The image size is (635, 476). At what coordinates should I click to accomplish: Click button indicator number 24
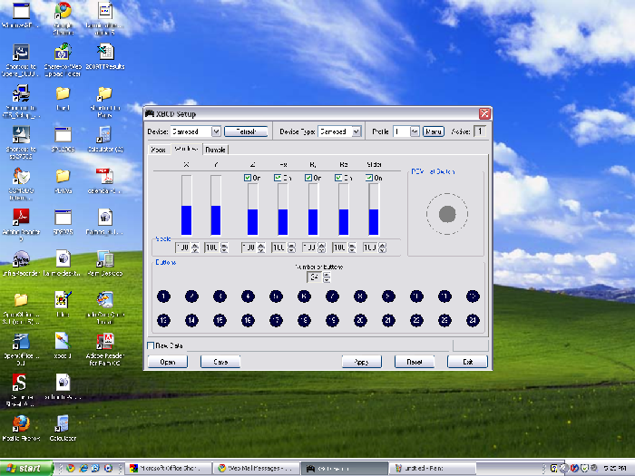point(473,320)
